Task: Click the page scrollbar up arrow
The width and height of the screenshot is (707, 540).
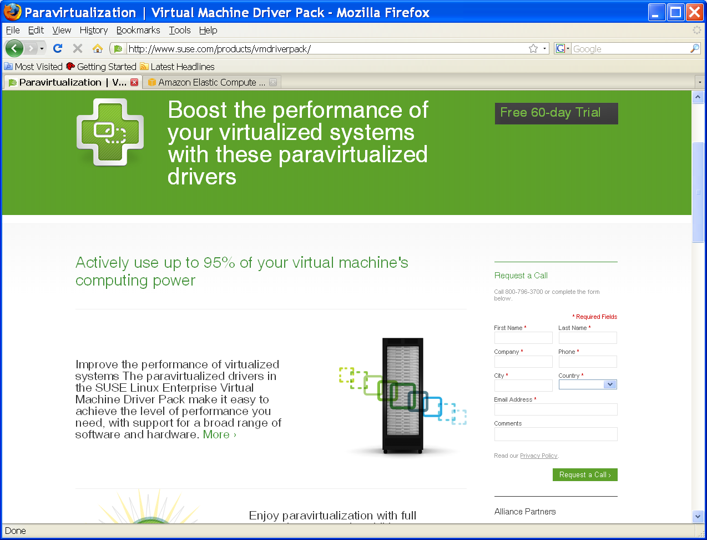Action: point(698,97)
